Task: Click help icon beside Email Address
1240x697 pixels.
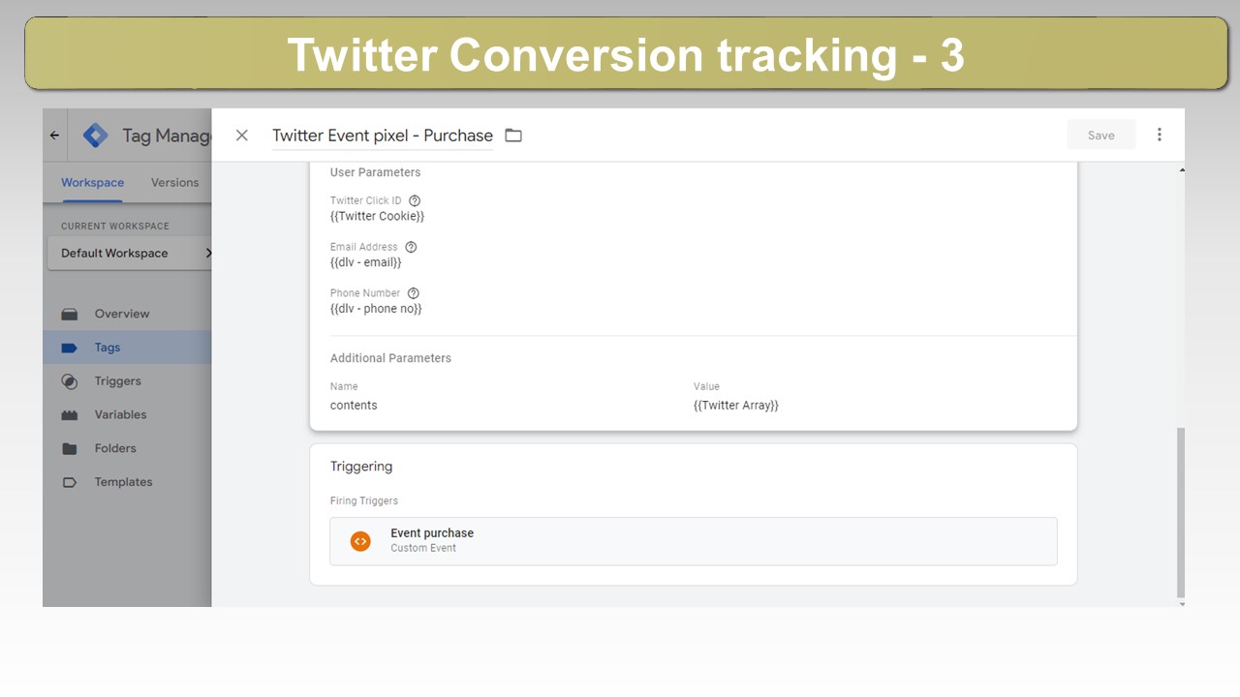Action: coord(411,247)
